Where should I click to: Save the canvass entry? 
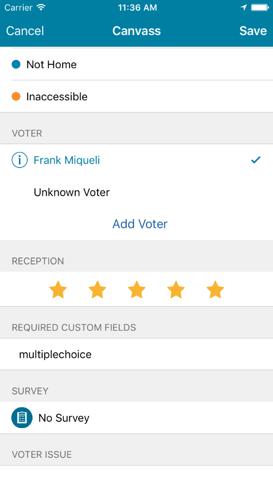[x=253, y=31]
